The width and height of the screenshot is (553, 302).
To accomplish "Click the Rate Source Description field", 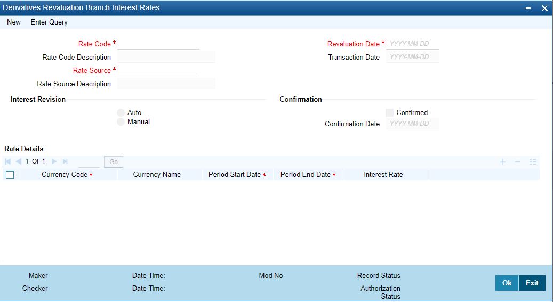I will [166, 84].
